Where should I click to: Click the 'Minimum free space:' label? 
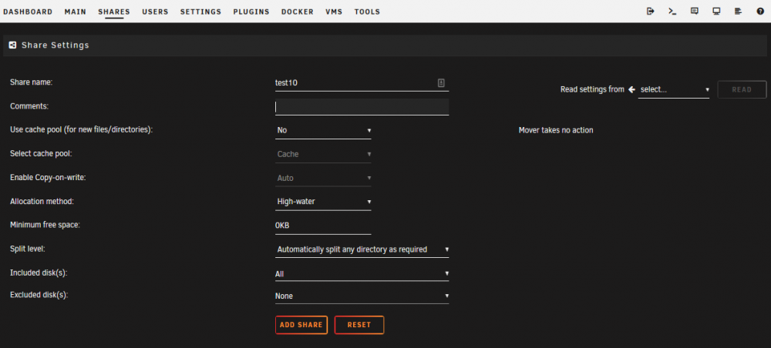click(x=45, y=225)
